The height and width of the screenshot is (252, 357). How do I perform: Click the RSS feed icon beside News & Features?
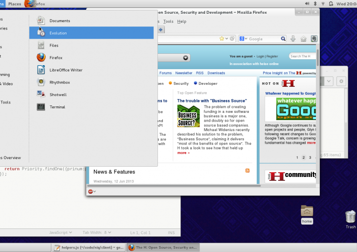click(x=247, y=171)
